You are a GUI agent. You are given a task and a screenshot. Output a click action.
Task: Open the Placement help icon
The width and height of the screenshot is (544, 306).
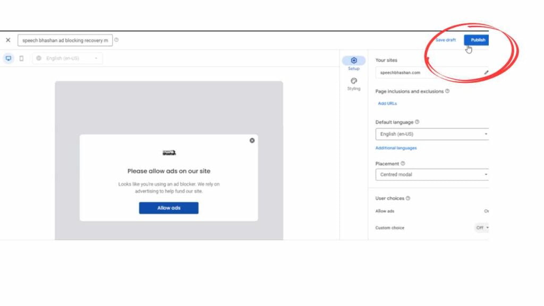pyautogui.click(x=403, y=164)
